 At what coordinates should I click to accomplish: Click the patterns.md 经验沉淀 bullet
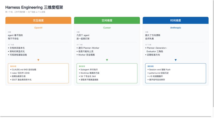[x=158, y=73]
